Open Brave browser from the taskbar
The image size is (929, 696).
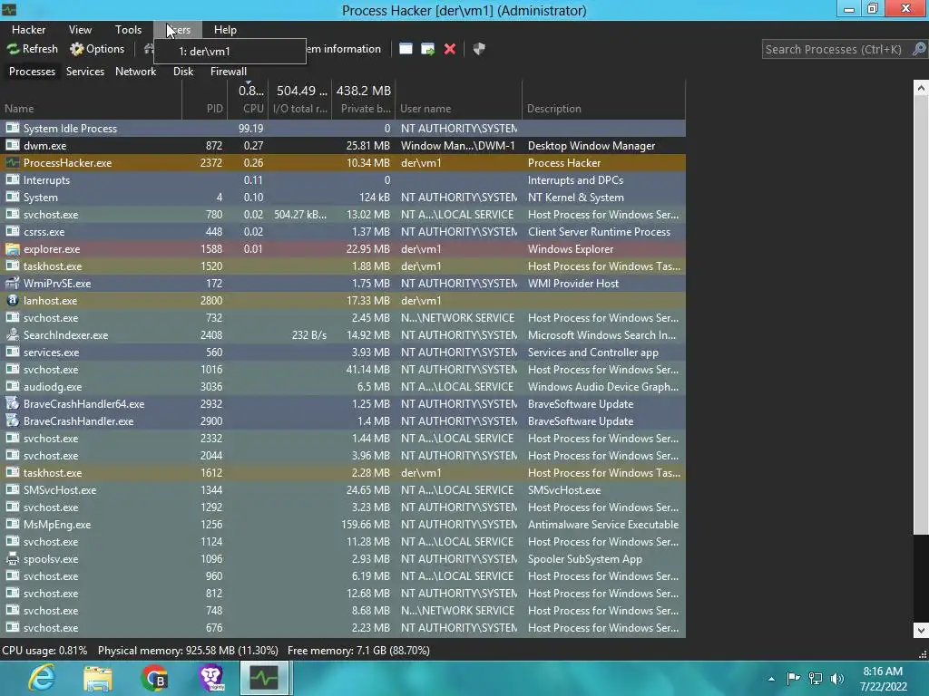click(210, 678)
